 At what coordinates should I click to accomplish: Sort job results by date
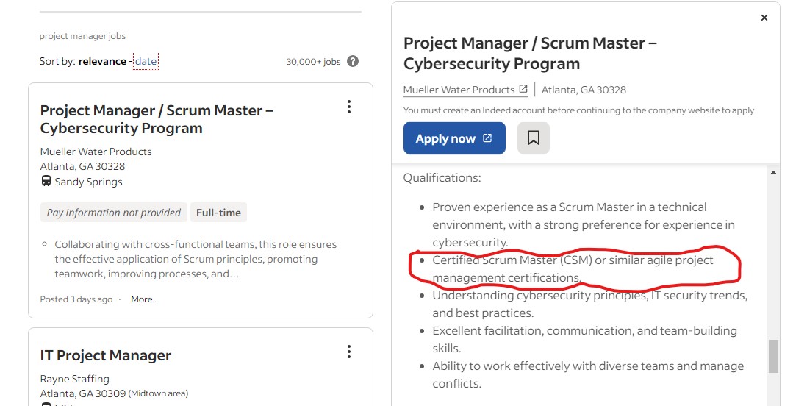pyautogui.click(x=146, y=61)
